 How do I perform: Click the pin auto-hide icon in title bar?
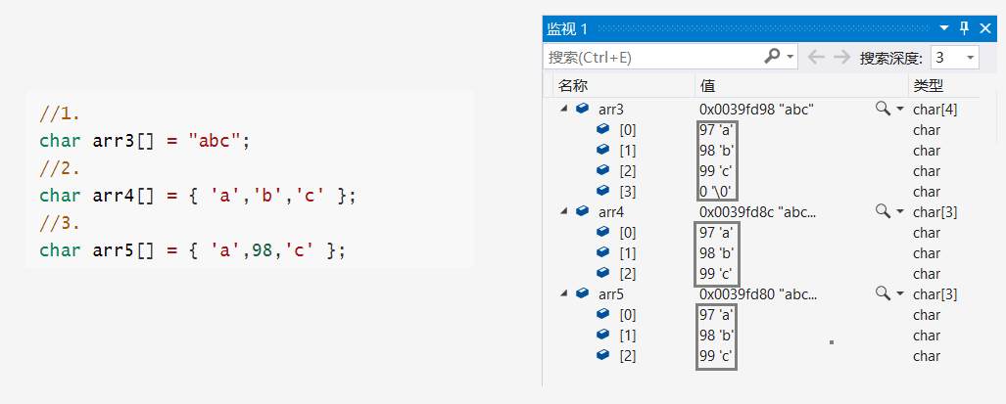(x=964, y=28)
